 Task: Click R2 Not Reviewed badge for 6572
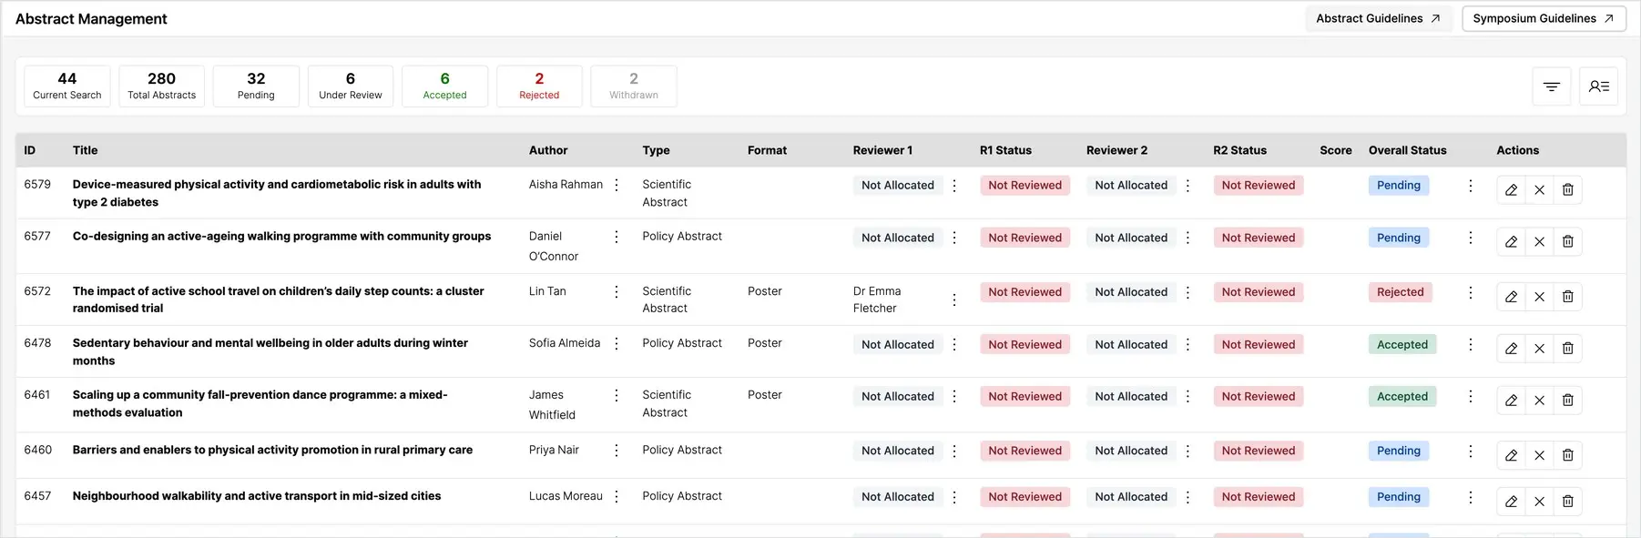point(1259,292)
